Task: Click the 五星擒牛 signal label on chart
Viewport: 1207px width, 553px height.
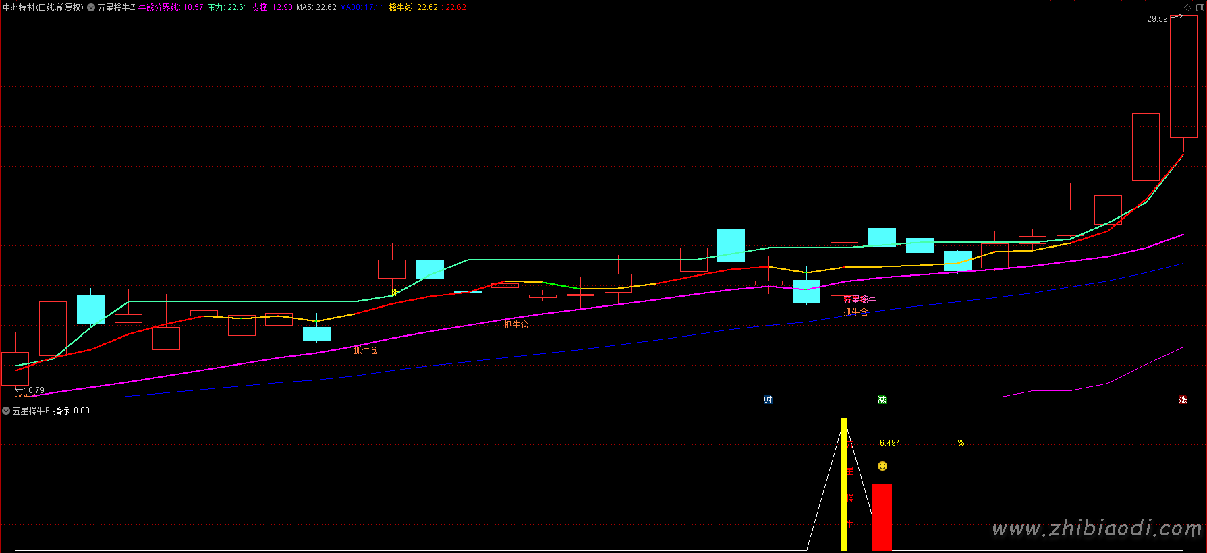Action: [860, 299]
